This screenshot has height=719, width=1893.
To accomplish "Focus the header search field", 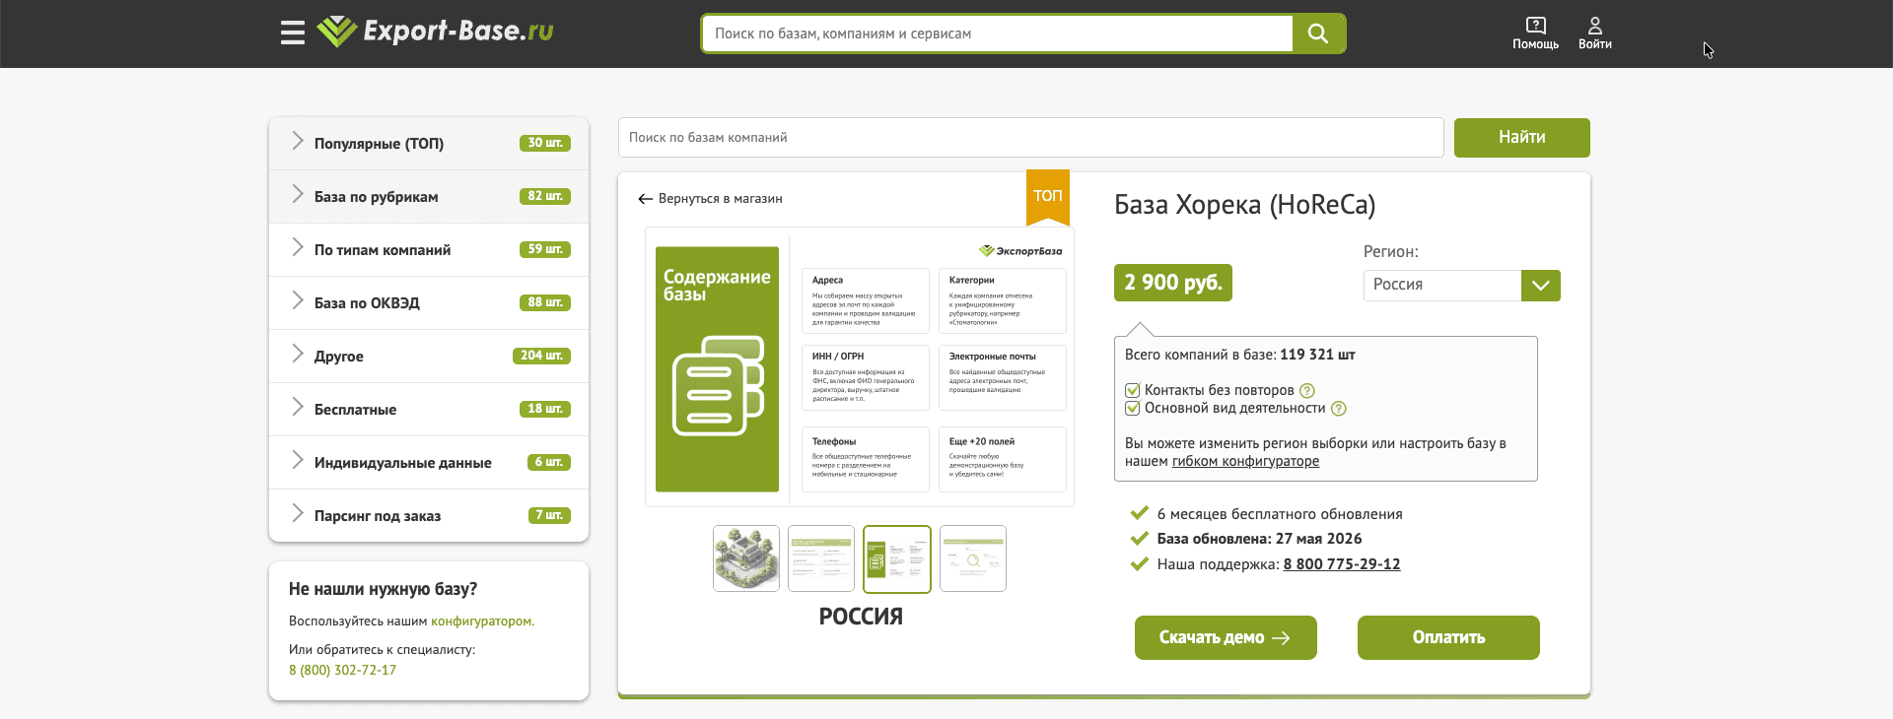I will [x=998, y=33].
